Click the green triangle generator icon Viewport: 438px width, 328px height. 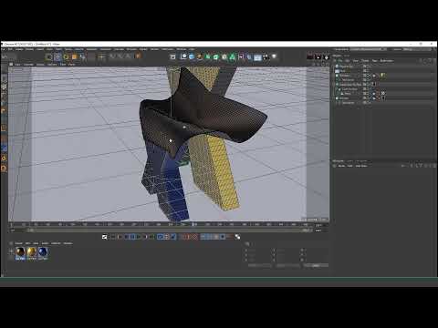[233, 56]
